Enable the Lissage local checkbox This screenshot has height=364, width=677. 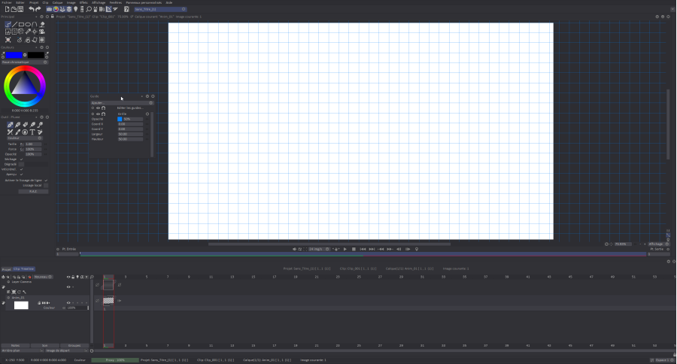click(46, 185)
